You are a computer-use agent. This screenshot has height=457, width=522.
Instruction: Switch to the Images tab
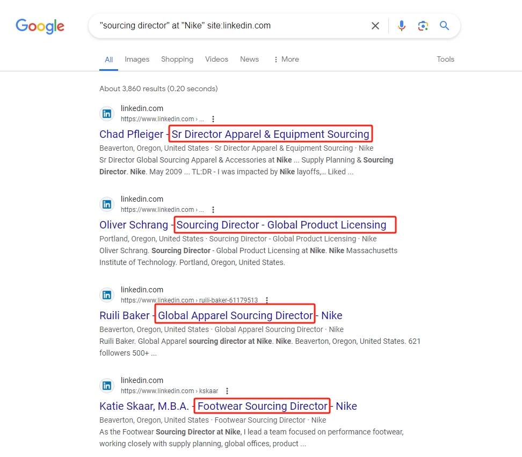[137, 59]
